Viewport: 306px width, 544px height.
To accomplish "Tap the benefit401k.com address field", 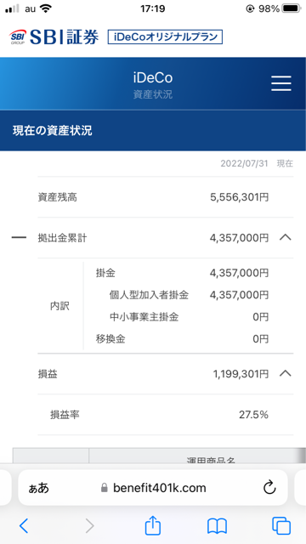I will click(153, 487).
